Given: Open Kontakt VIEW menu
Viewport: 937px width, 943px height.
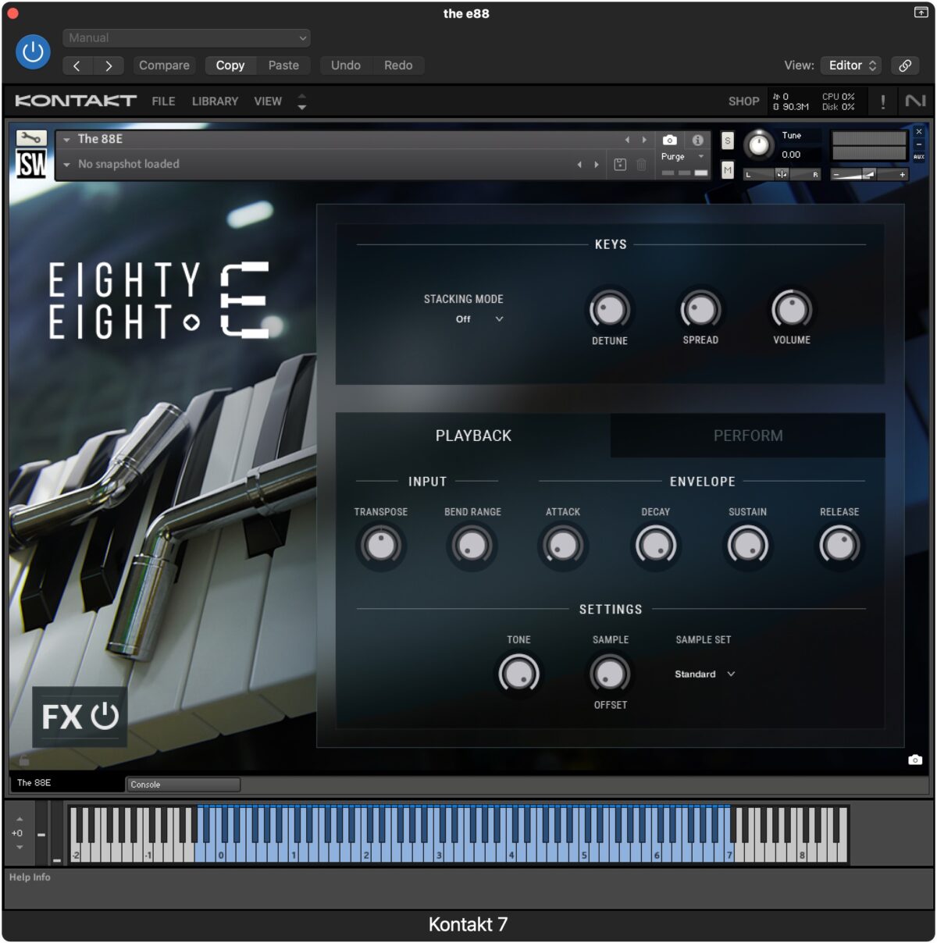Looking at the screenshot, I should [268, 101].
